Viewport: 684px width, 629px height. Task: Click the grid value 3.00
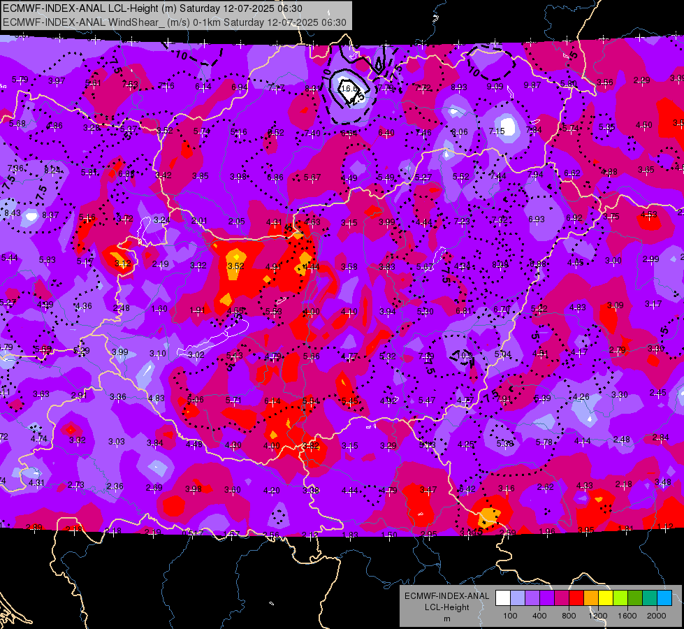click(x=613, y=261)
